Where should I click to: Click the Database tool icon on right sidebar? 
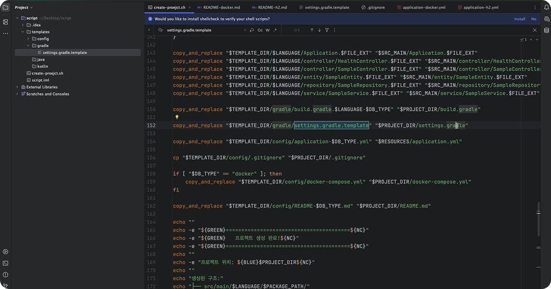click(x=546, y=30)
